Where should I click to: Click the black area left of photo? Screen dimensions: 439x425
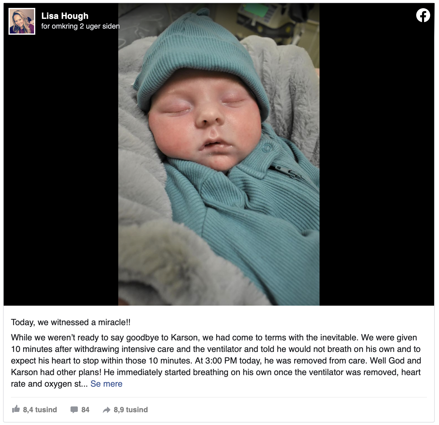61,170
